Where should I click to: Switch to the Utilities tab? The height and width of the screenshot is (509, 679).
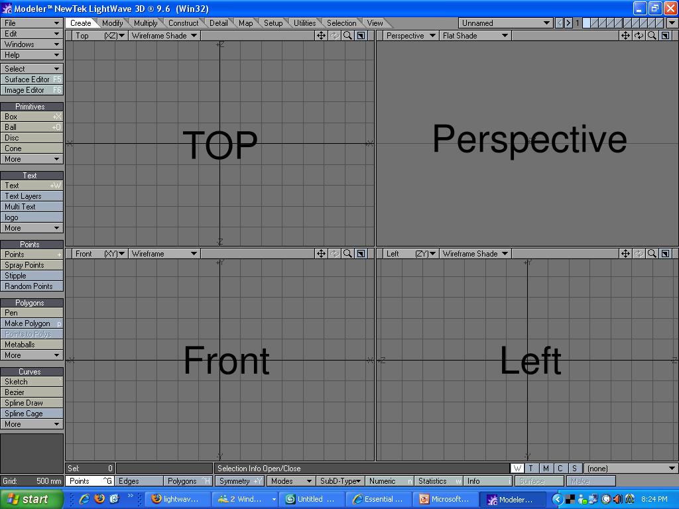click(x=305, y=23)
